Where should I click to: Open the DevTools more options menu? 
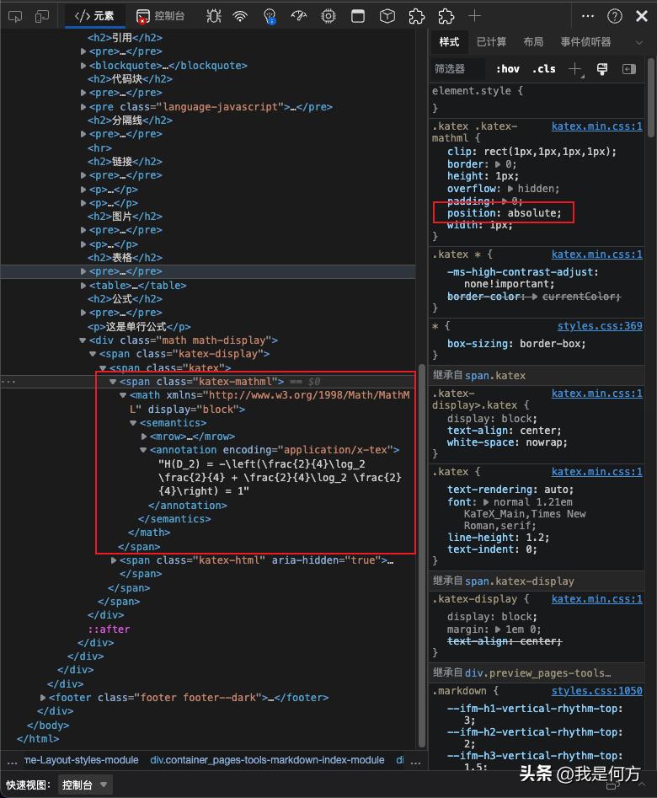pyautogui.click(x=588, y=16)
